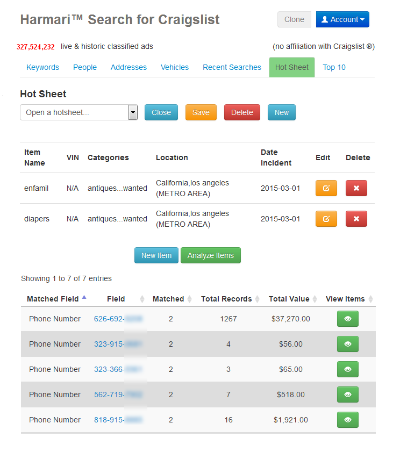Delete the current hotsheet
This screenshot has height=452, width=400.
[x=242, y=112]
